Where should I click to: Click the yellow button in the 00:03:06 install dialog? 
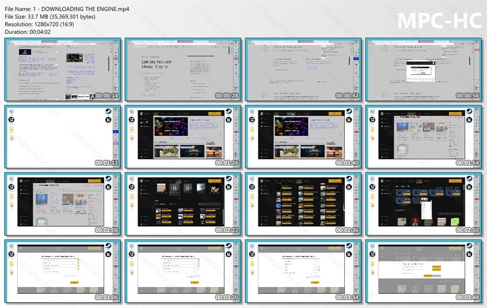(74, 282)
